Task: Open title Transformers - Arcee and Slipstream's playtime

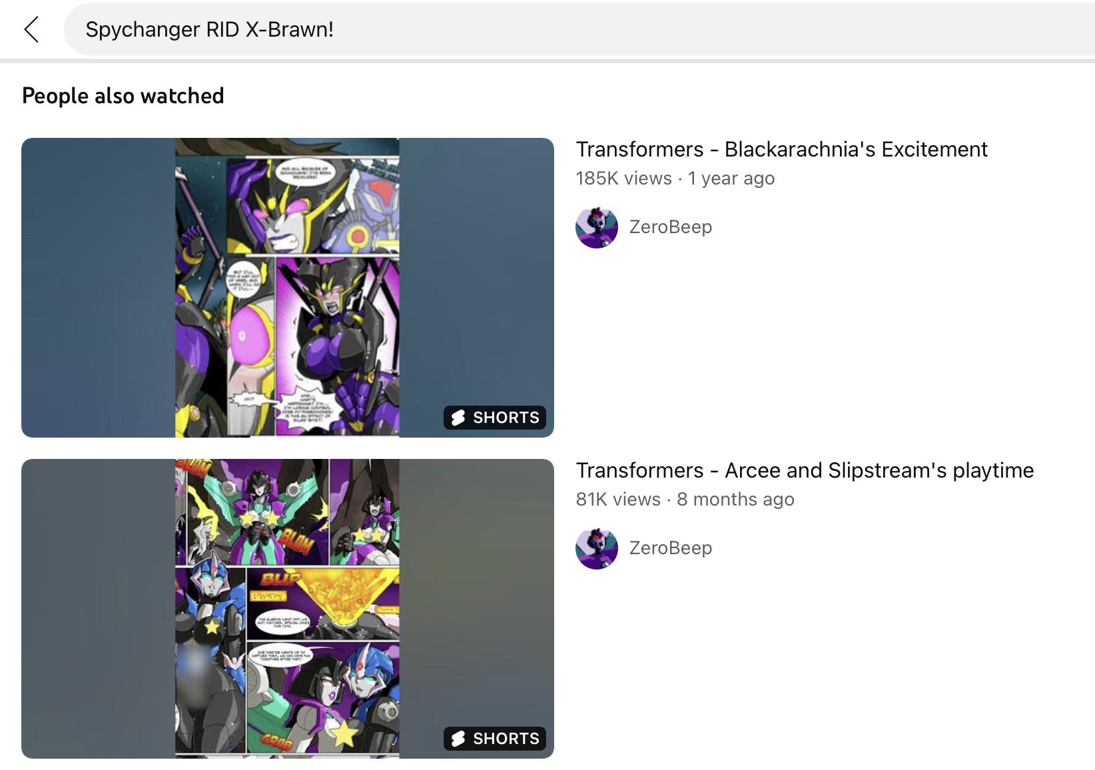Action: click(805, 470)
